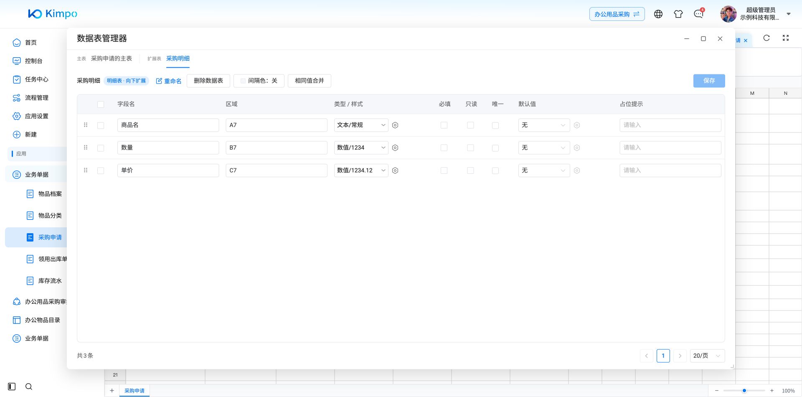Enable 只读 for 数量 field

click(470, 148)
